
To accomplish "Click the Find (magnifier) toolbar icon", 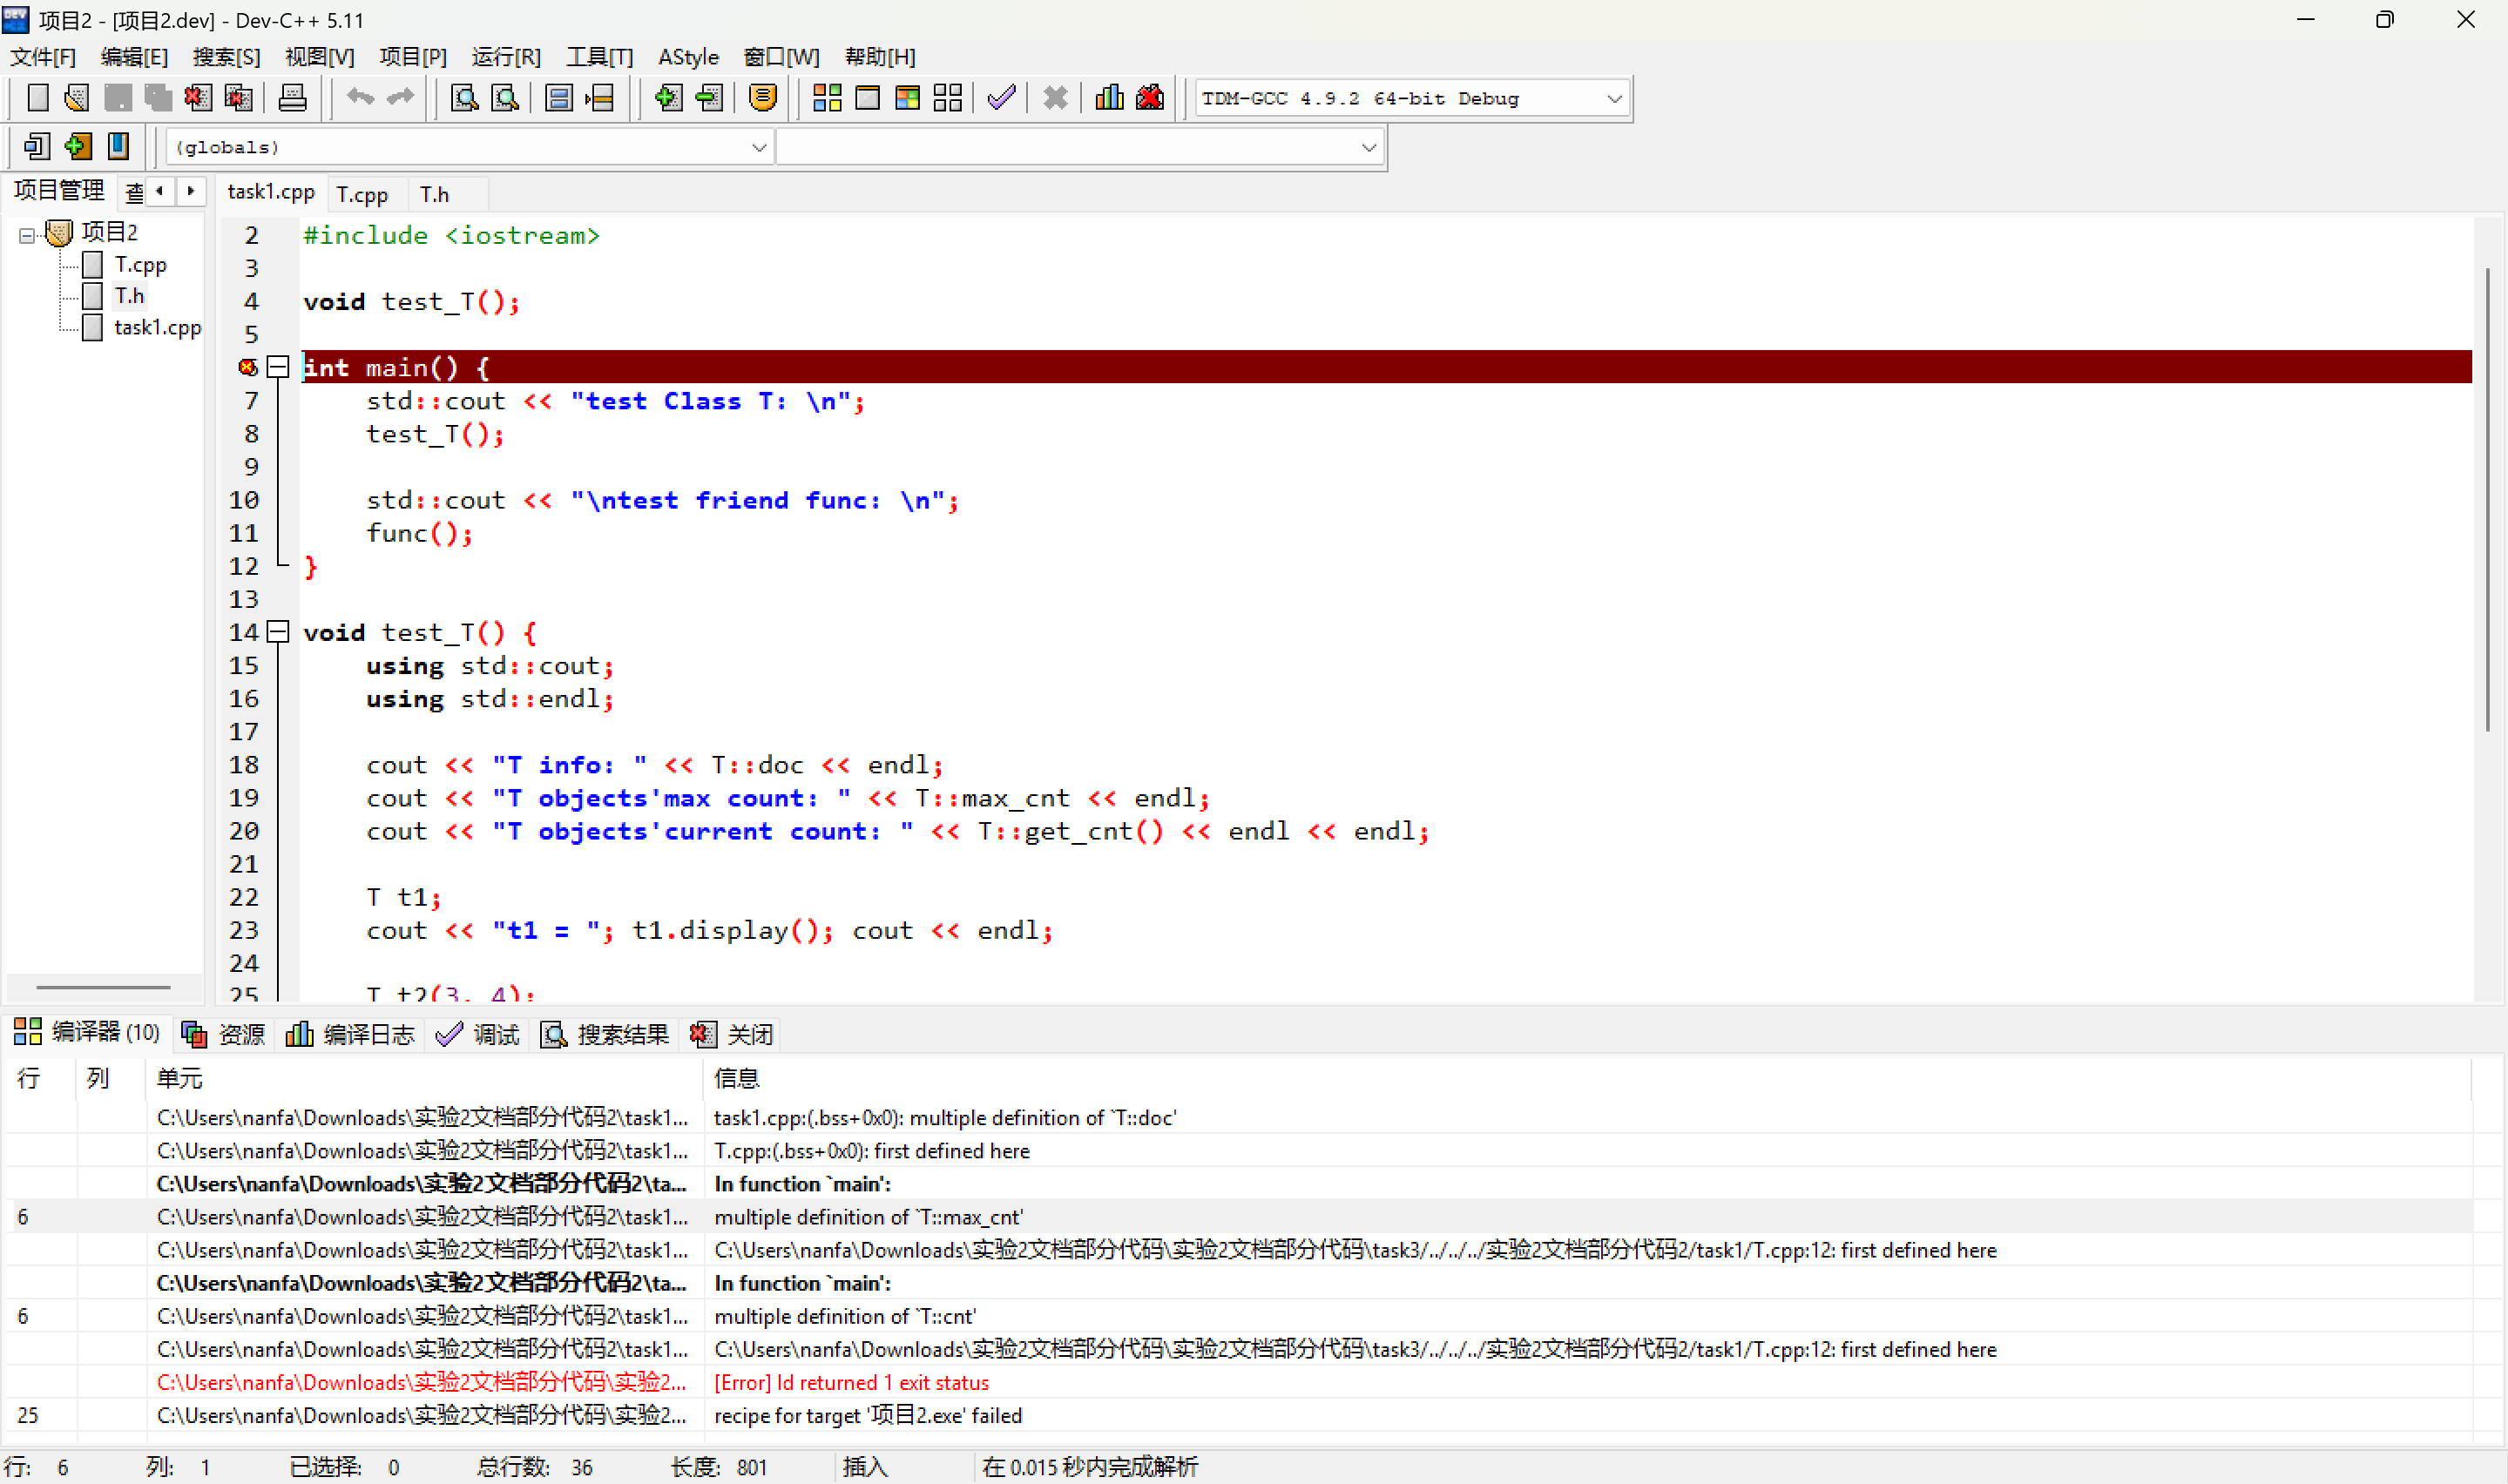I will (x=464, y=98).
